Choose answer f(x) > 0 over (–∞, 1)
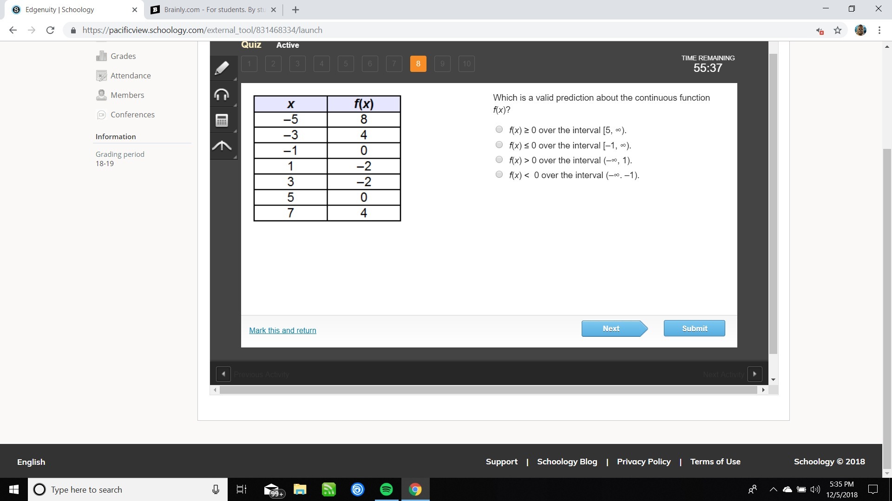 pyautogui.click(x=499, y=160)
